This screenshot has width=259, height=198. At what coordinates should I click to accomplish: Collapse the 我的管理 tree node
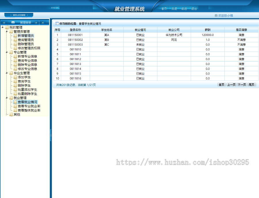[2, 26]
